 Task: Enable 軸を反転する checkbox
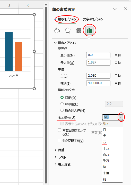[59, 141]
